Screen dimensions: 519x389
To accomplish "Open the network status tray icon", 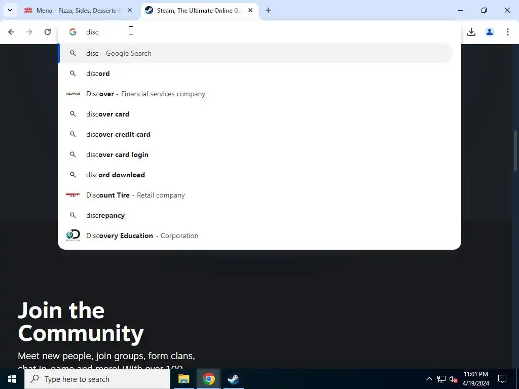I will point(441,379).
